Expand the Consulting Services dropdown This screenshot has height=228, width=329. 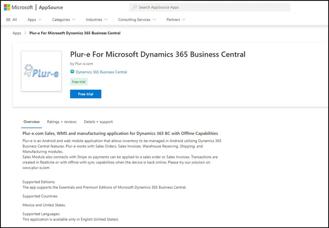click(137, 20)
